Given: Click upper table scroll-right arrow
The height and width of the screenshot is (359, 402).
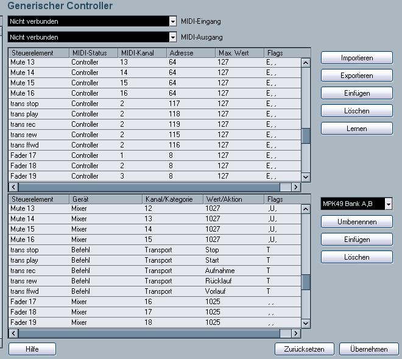Looking at the screenshot, I should point(296,187).
